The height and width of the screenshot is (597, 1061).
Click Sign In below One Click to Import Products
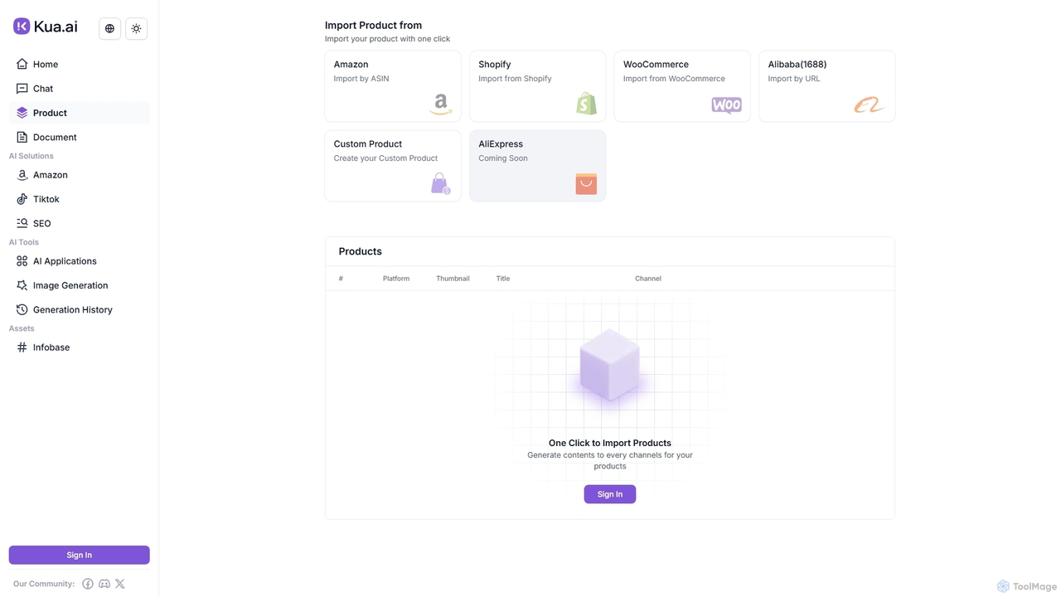[x=609, y=494]
